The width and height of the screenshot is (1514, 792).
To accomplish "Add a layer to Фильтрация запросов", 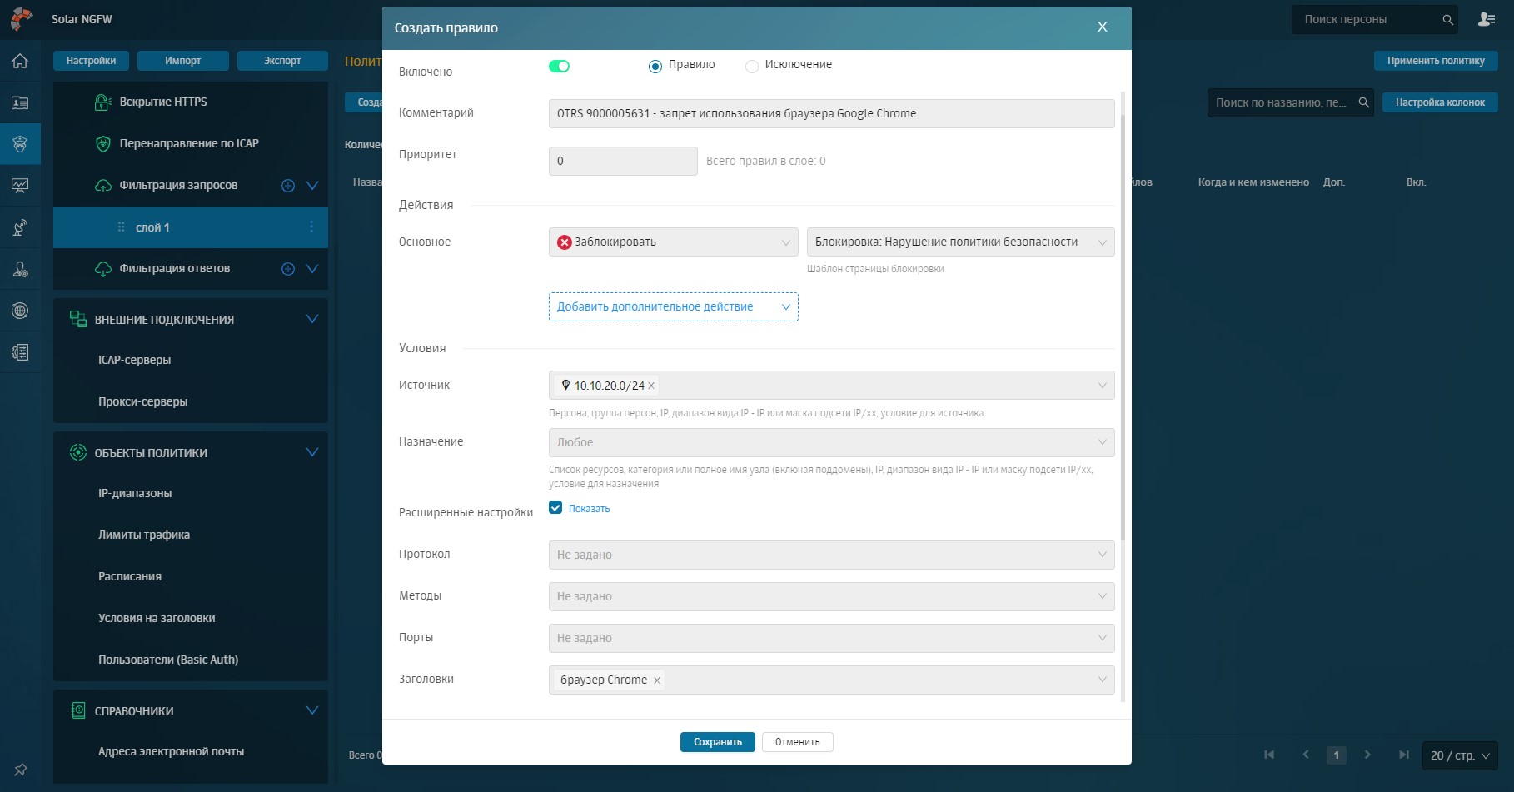I will (x=288, y=186).
